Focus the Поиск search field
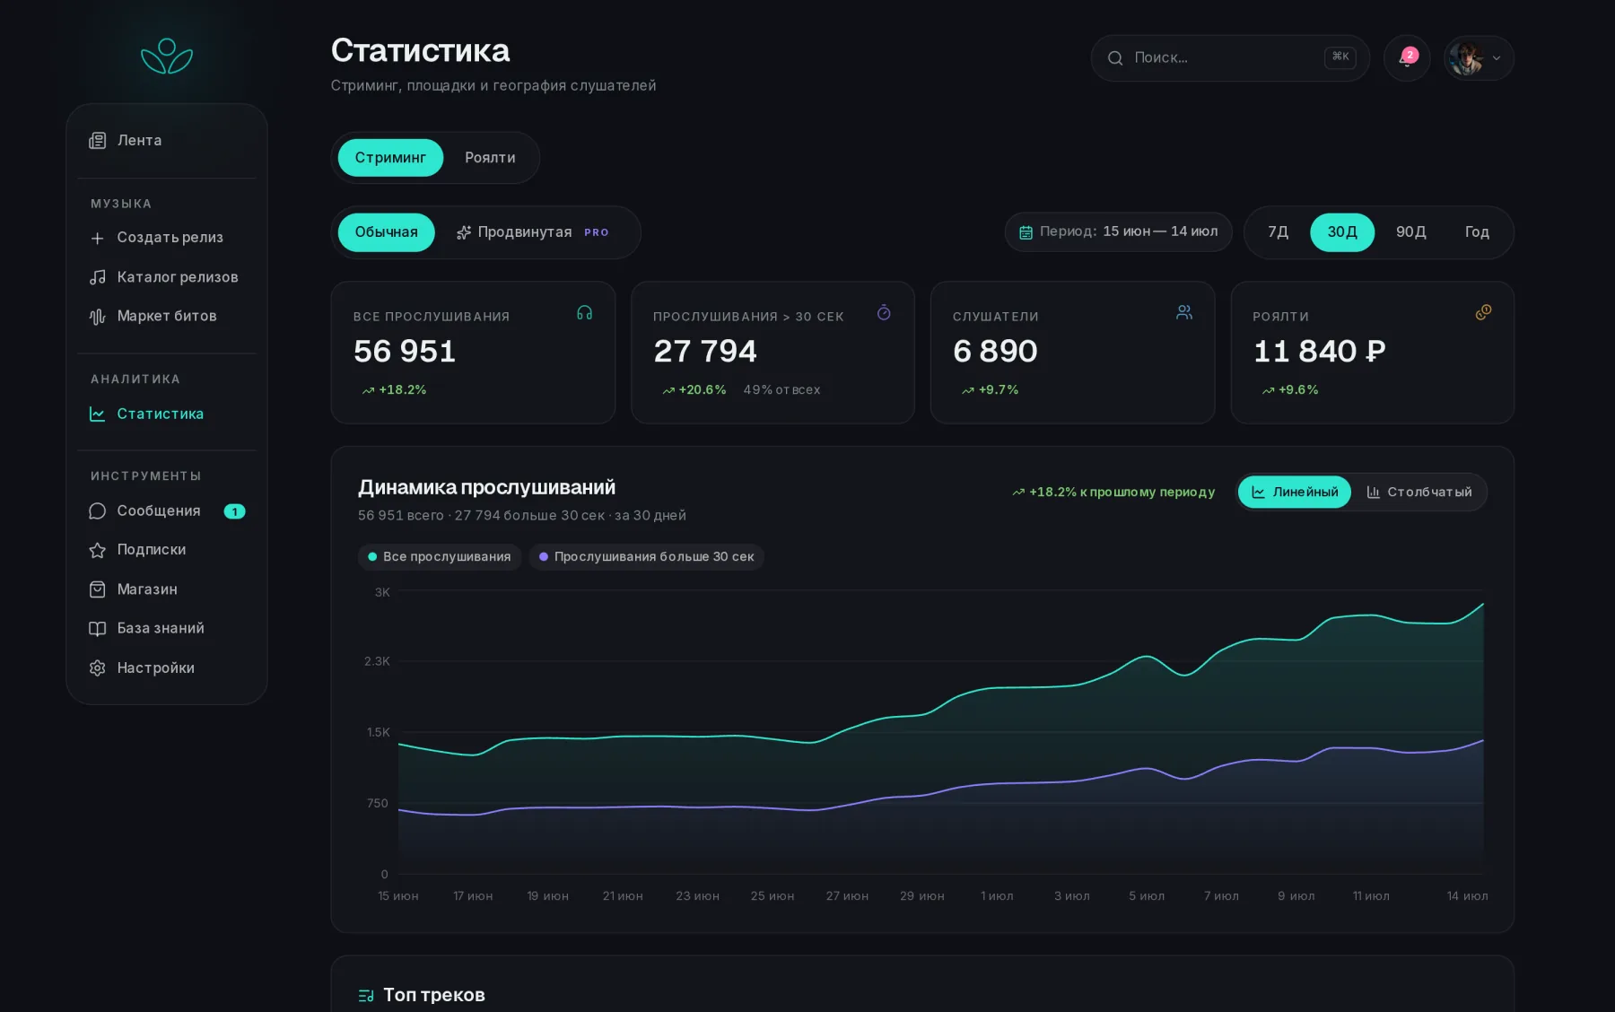The height and width of the screenshot is (1012, 1615). coord(1230,58)
